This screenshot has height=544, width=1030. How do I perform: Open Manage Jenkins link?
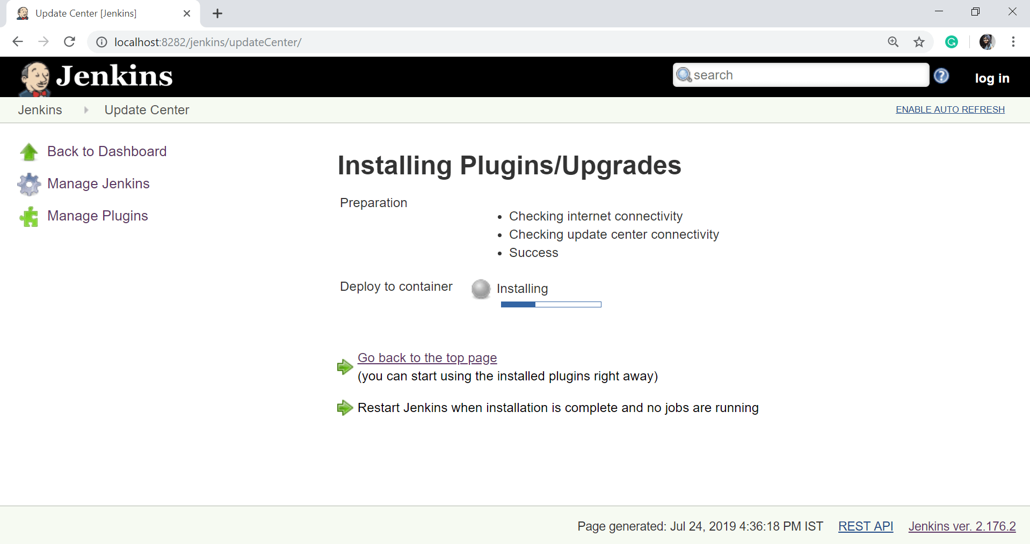click(98, 183)
